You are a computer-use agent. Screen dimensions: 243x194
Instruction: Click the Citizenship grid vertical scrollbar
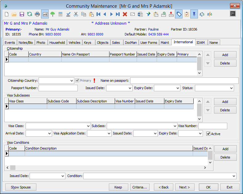click(x=199, y=64)
